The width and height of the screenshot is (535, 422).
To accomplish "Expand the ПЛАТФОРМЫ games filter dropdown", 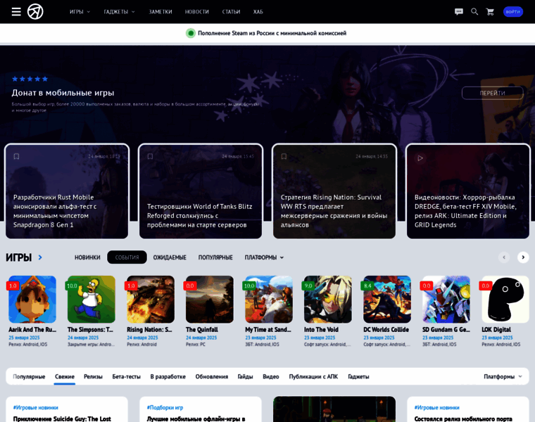I will click(x=264, y=257).
